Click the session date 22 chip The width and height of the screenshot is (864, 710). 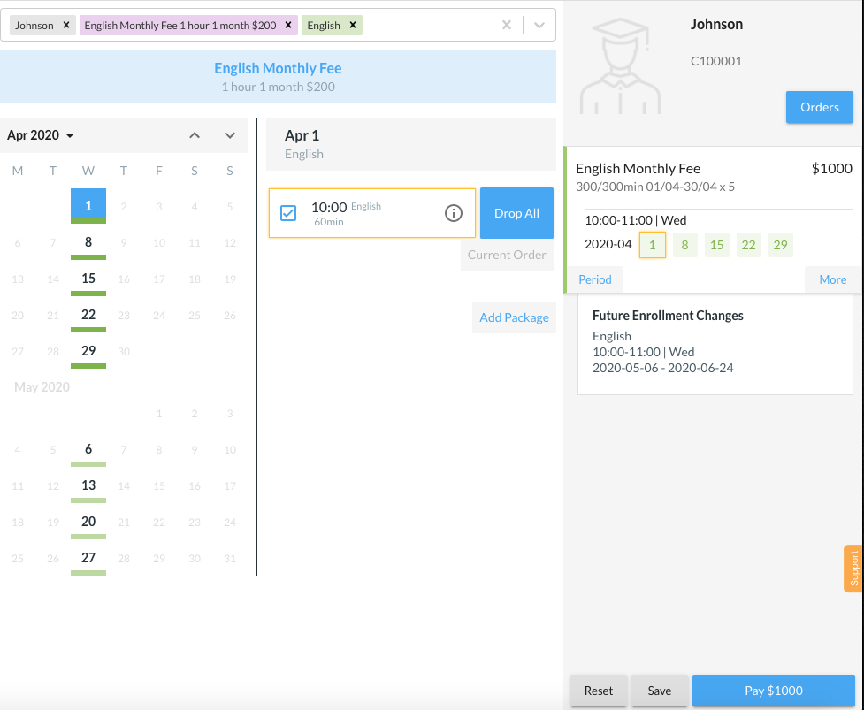[x=748, y=245]
